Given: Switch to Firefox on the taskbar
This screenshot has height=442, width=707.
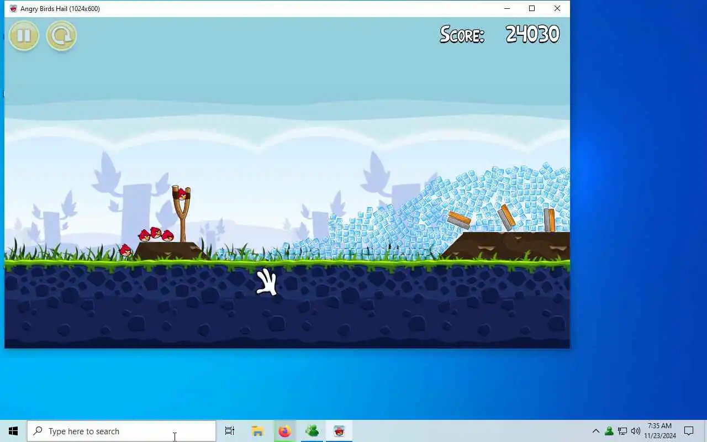Looking at the screenshot, I should (x=284, y=431).
